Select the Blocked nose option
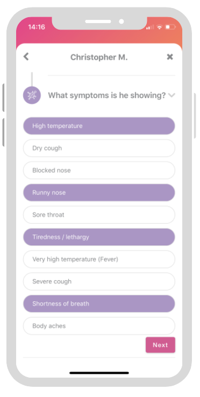The height and width of the screenshot is (397, 200). [x=99, y=171]
